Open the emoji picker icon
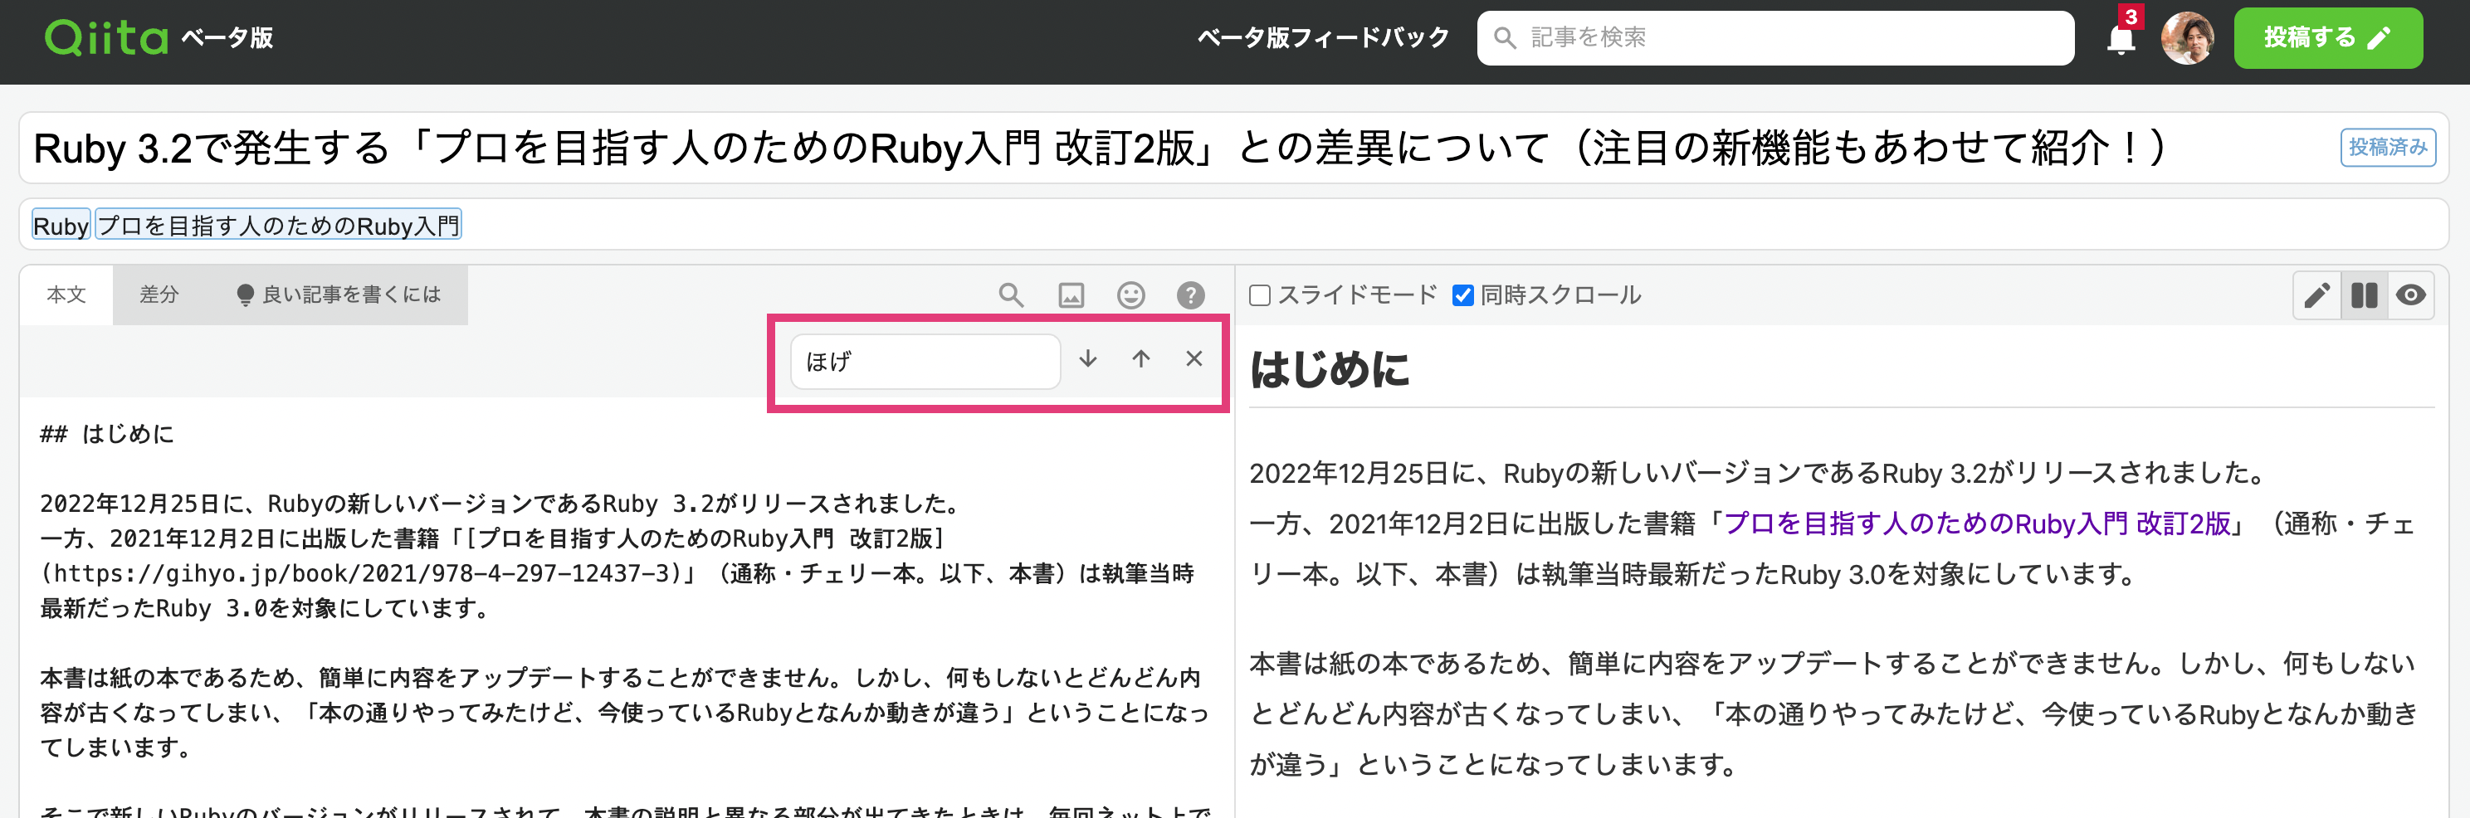Viewport: 2470px width, 818px height. pyautogui.click(x=1130, y=295)
